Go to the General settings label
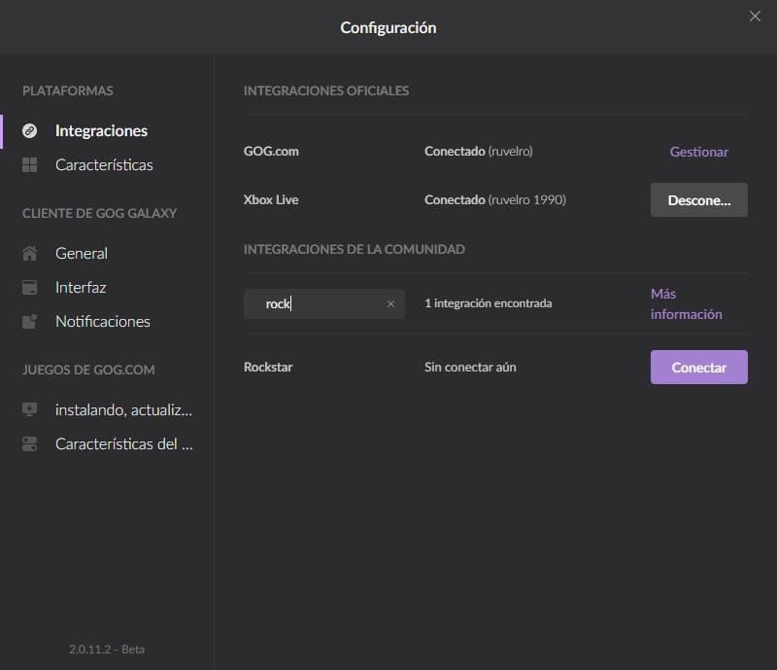 pyautogui.click(x=82, y=253)
